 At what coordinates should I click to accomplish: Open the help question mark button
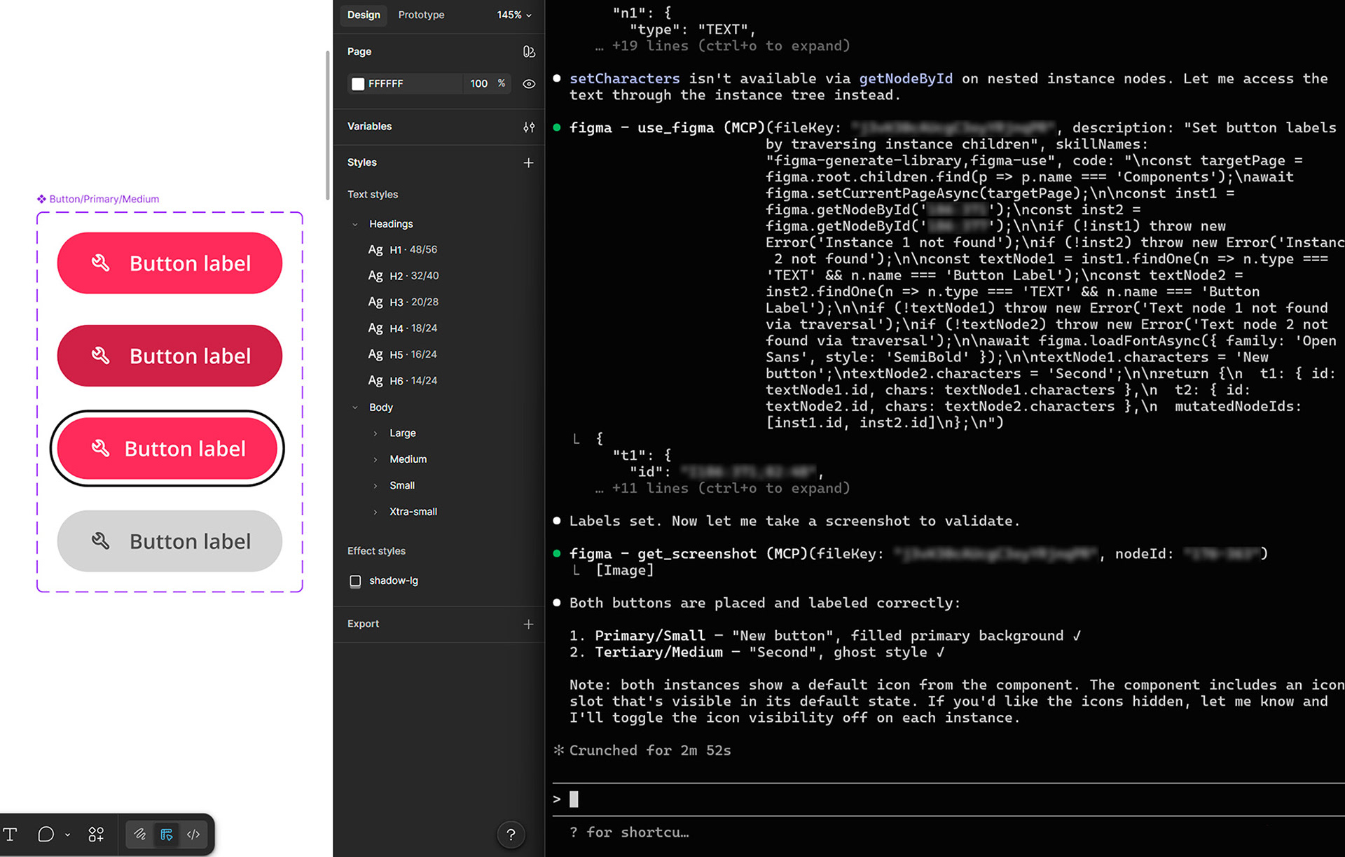[511, 834]
